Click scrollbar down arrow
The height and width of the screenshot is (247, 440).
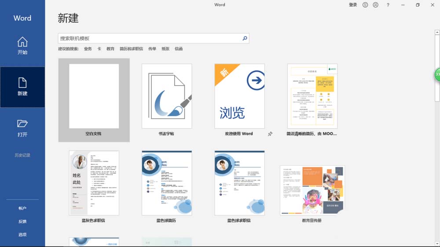coord(437,243)
